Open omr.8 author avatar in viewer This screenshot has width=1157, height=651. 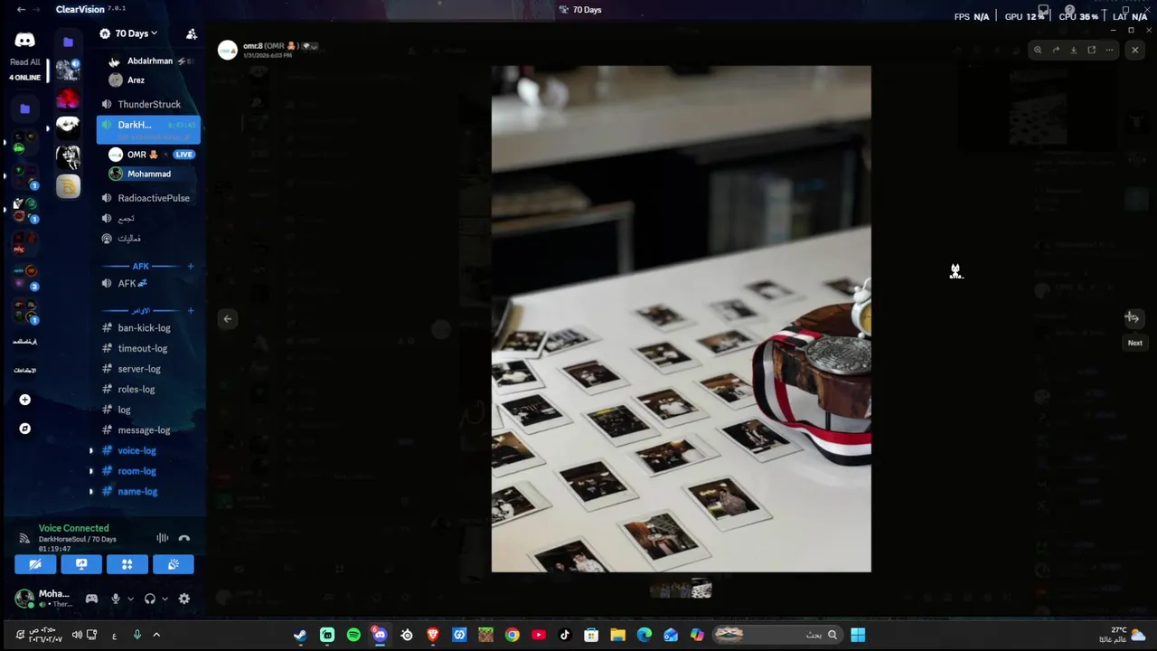(x=228, y=50)
